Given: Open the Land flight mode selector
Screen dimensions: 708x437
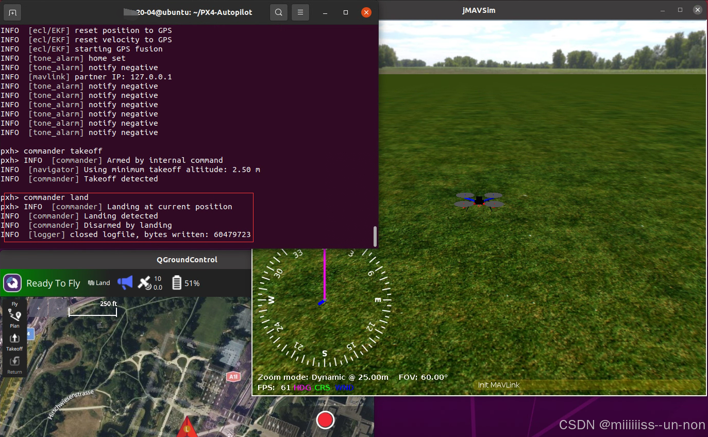Looking at the screenshot, I should click(99, 283).
